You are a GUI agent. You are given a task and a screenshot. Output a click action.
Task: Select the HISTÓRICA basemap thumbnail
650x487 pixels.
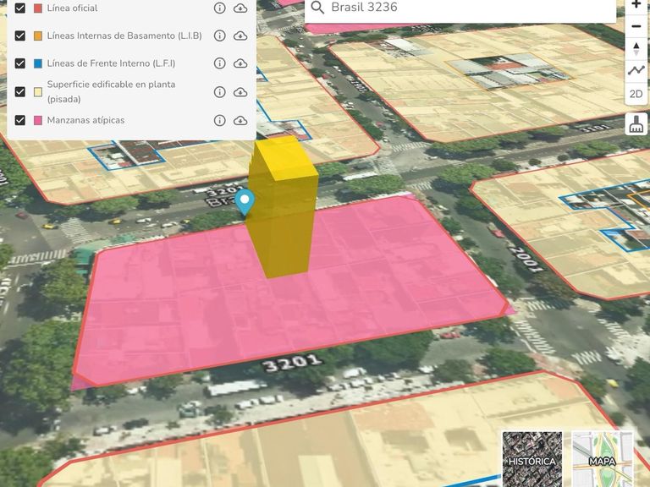coord(532,459)
